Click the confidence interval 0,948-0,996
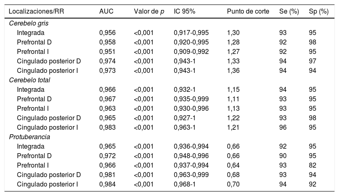 [x=191, y=155]
